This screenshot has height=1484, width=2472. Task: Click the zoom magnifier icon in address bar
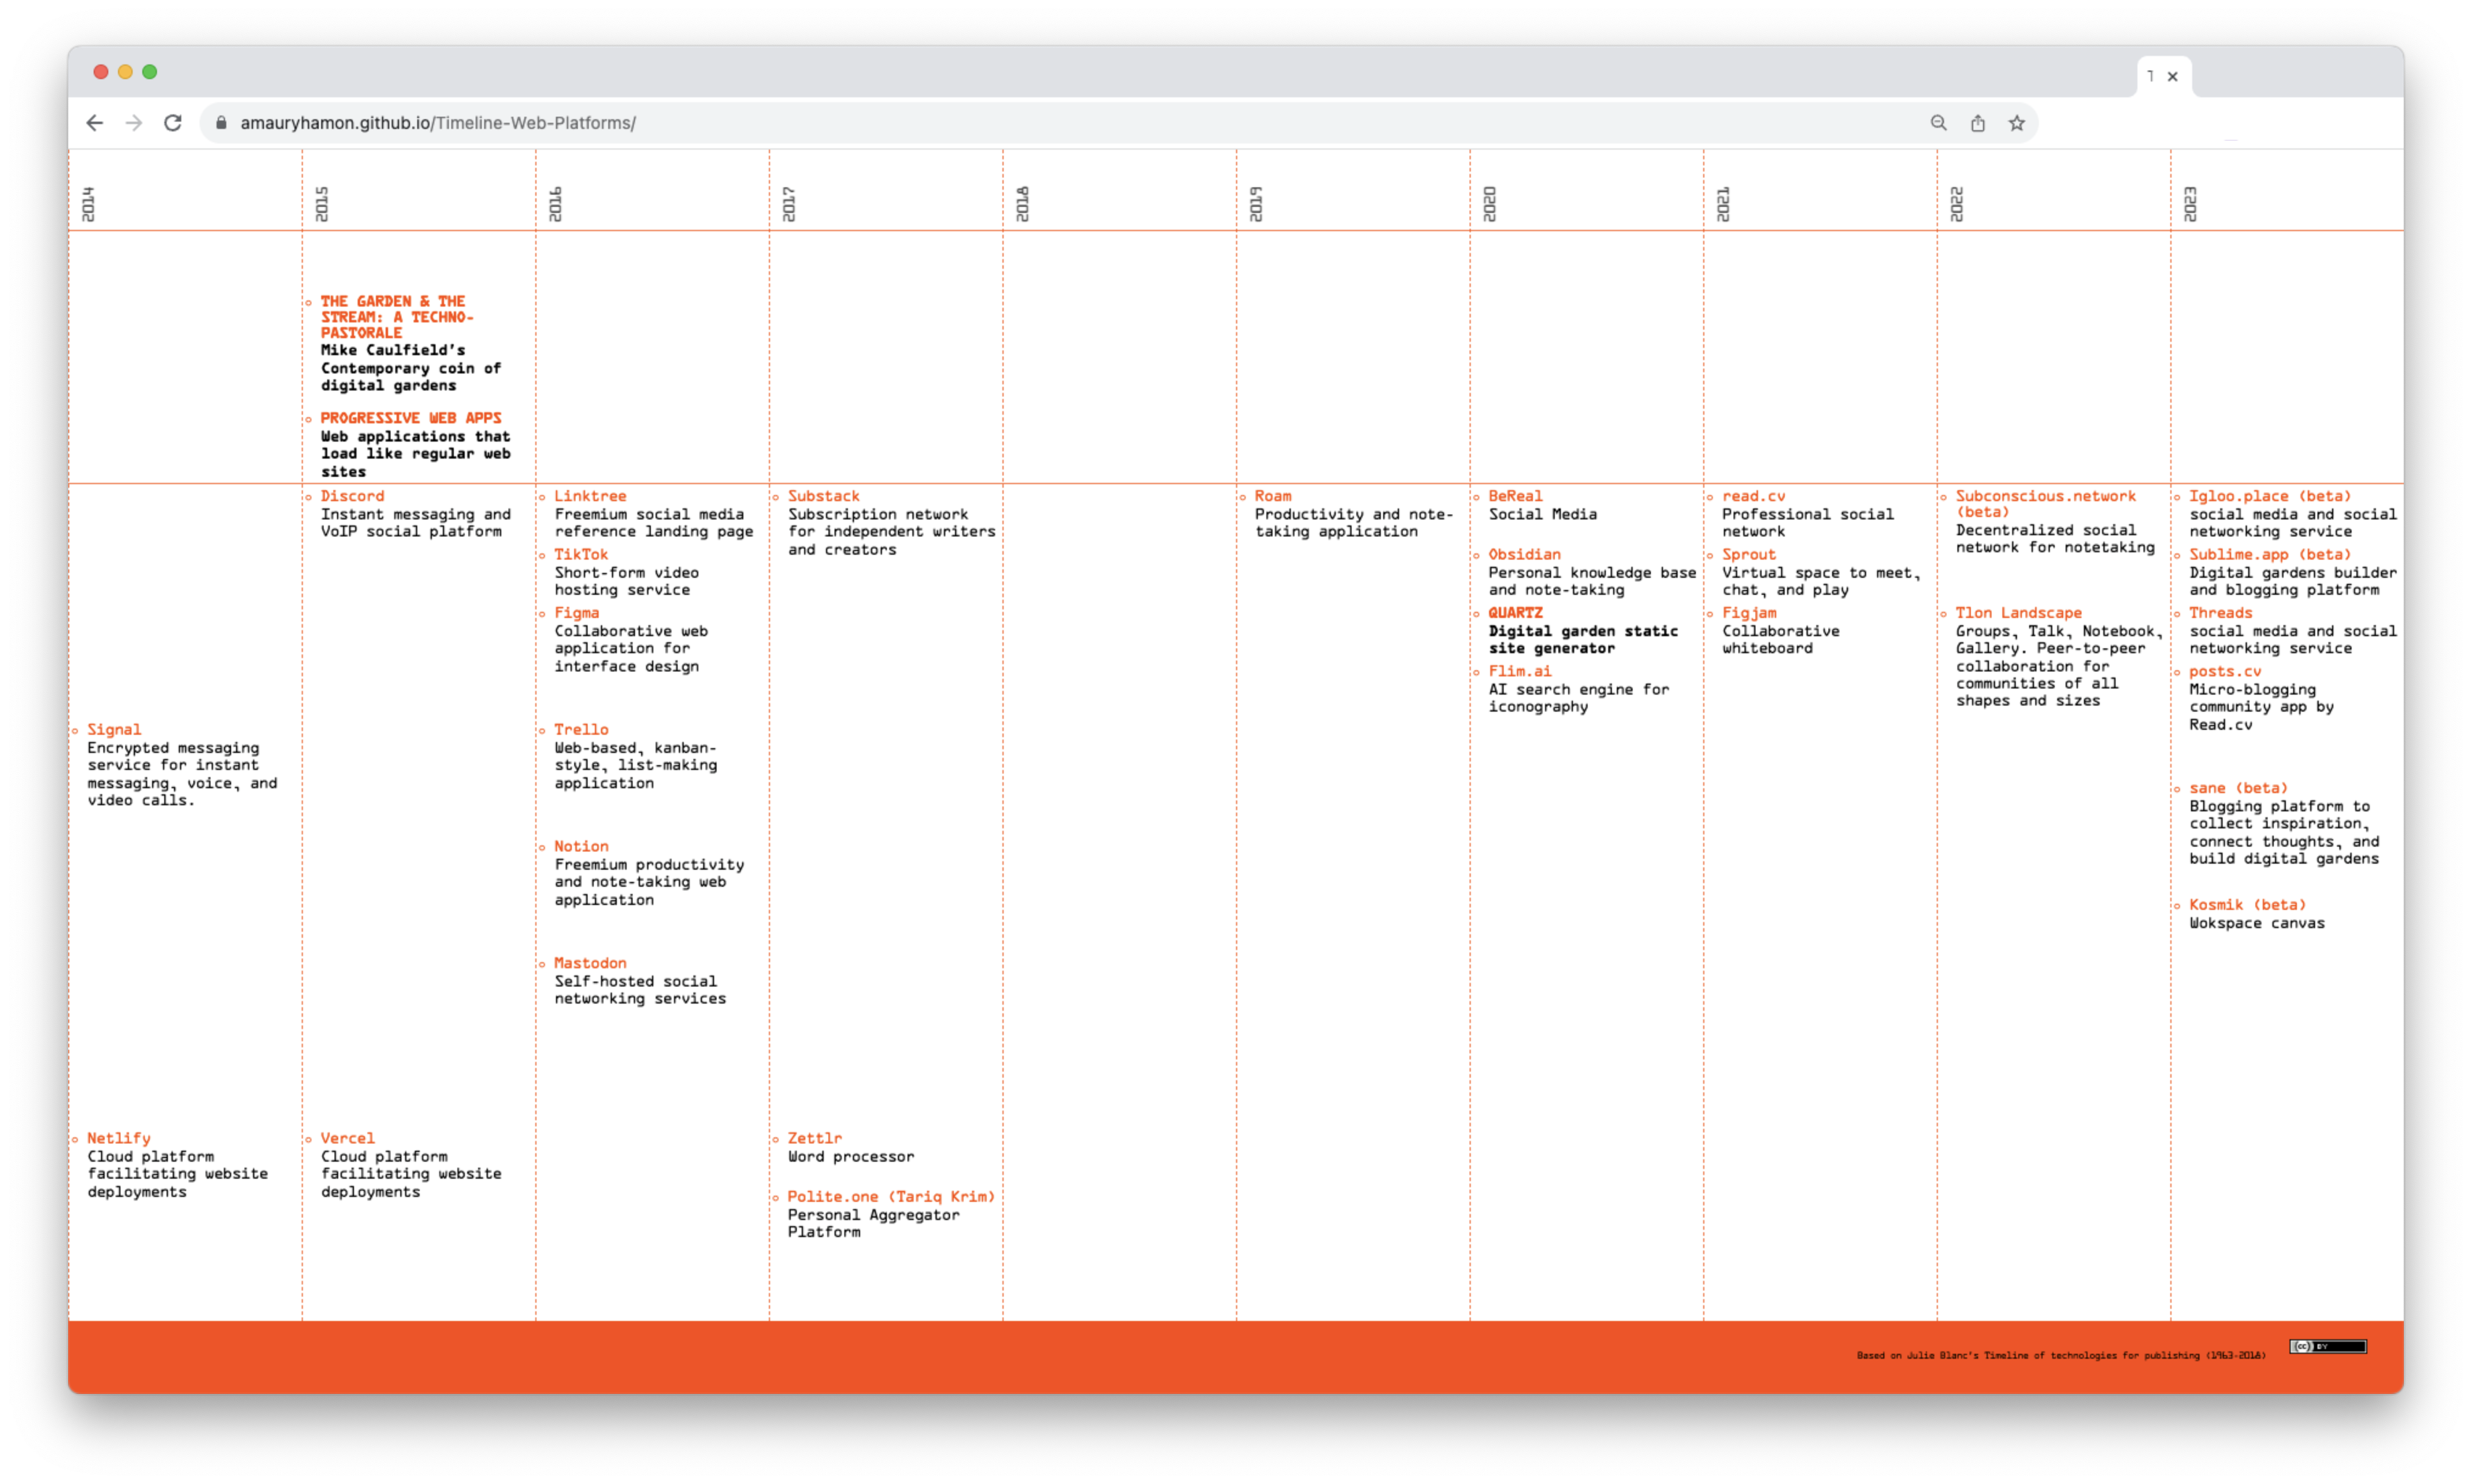tap(1938, 123)
